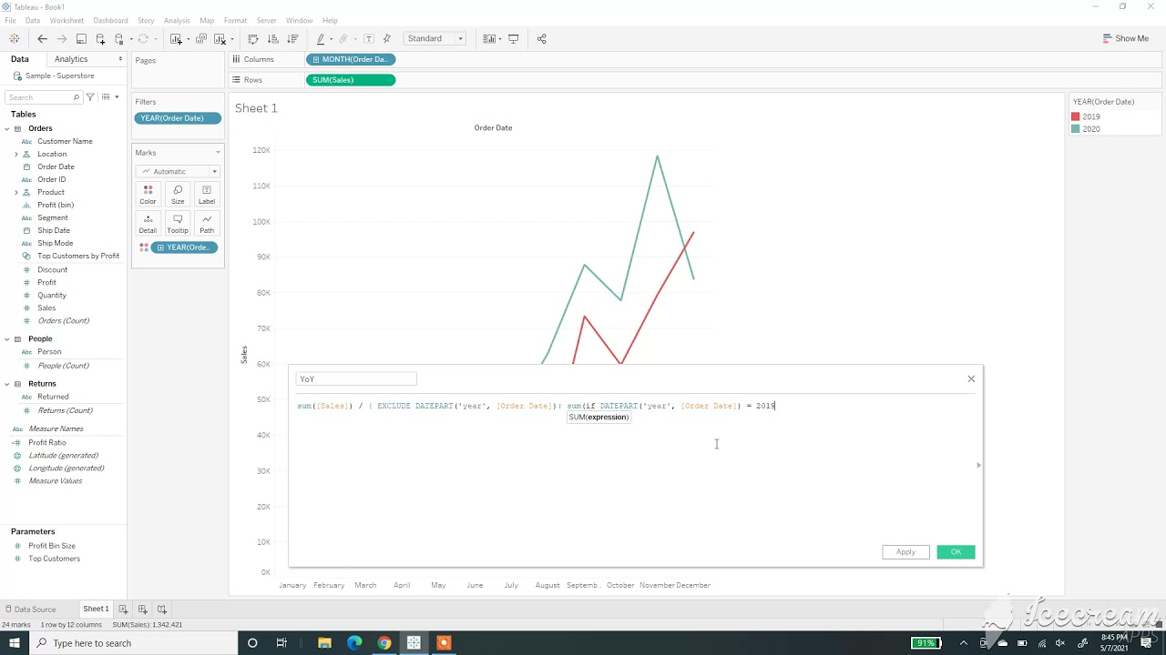Open the Format menu

235,20
